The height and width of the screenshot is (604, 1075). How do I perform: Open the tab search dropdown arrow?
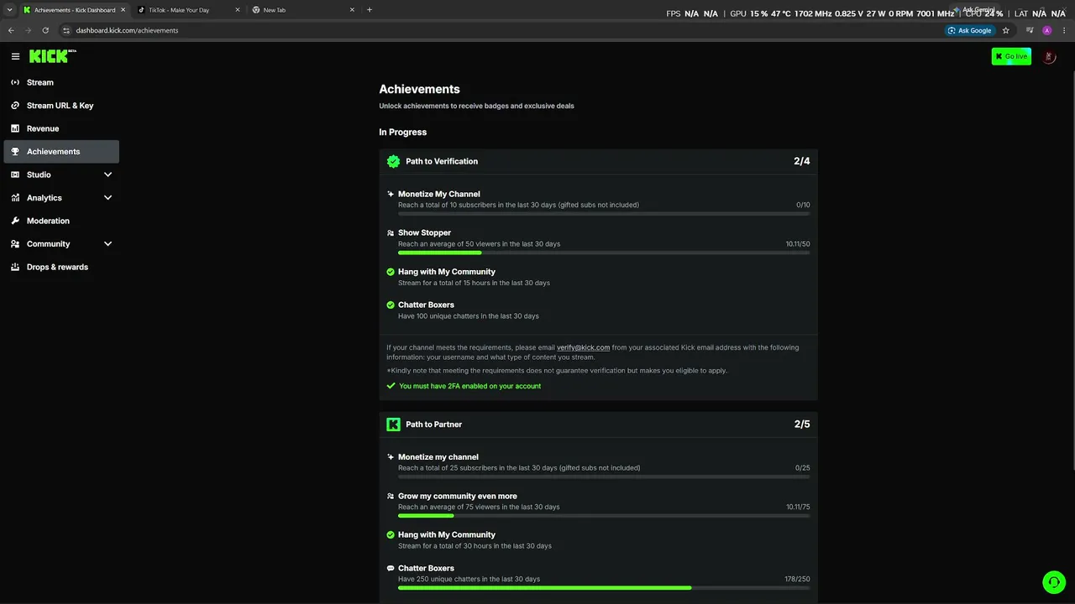click(8, 10)
